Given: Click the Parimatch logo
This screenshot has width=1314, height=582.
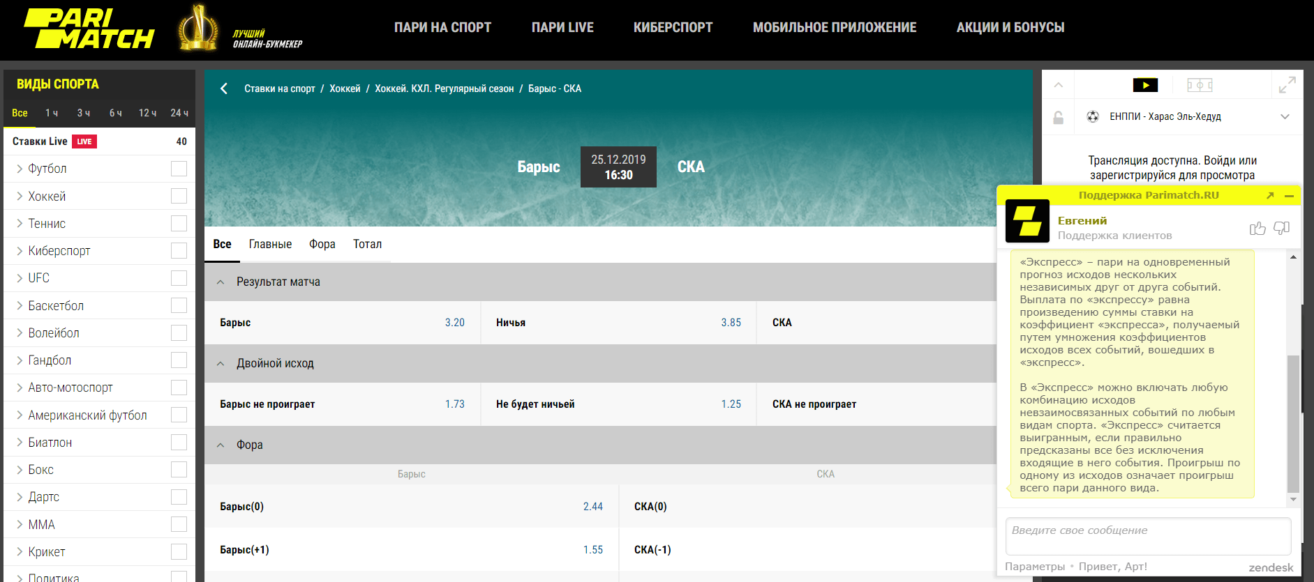Looking at the screenshot, I should pyautogui.click(x=89, y=29).
